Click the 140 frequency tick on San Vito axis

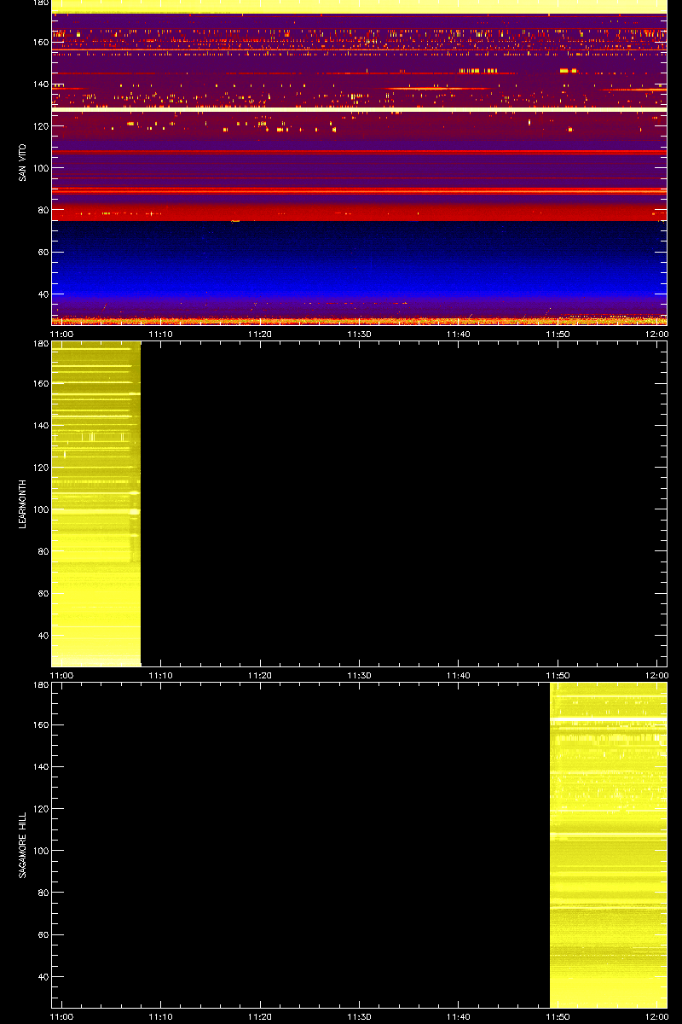click(x=40, y=84)
